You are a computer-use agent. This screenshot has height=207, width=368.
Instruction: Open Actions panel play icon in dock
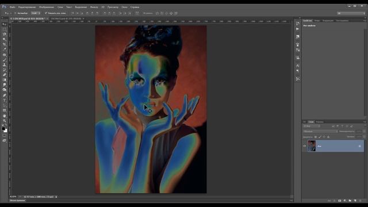pos(298,29)
